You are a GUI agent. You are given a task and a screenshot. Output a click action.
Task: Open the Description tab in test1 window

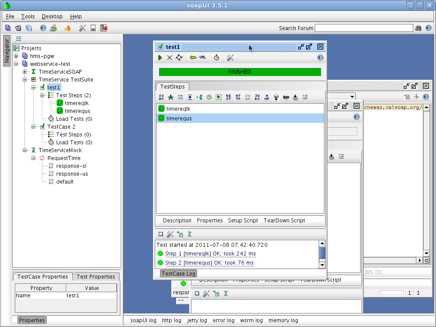coord(177,220)
